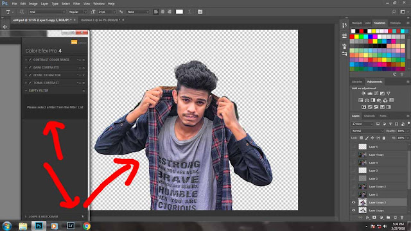Lock transparent pixels icon
The image size is (411, 231).
pyautogui.click(x=361, y=138)
